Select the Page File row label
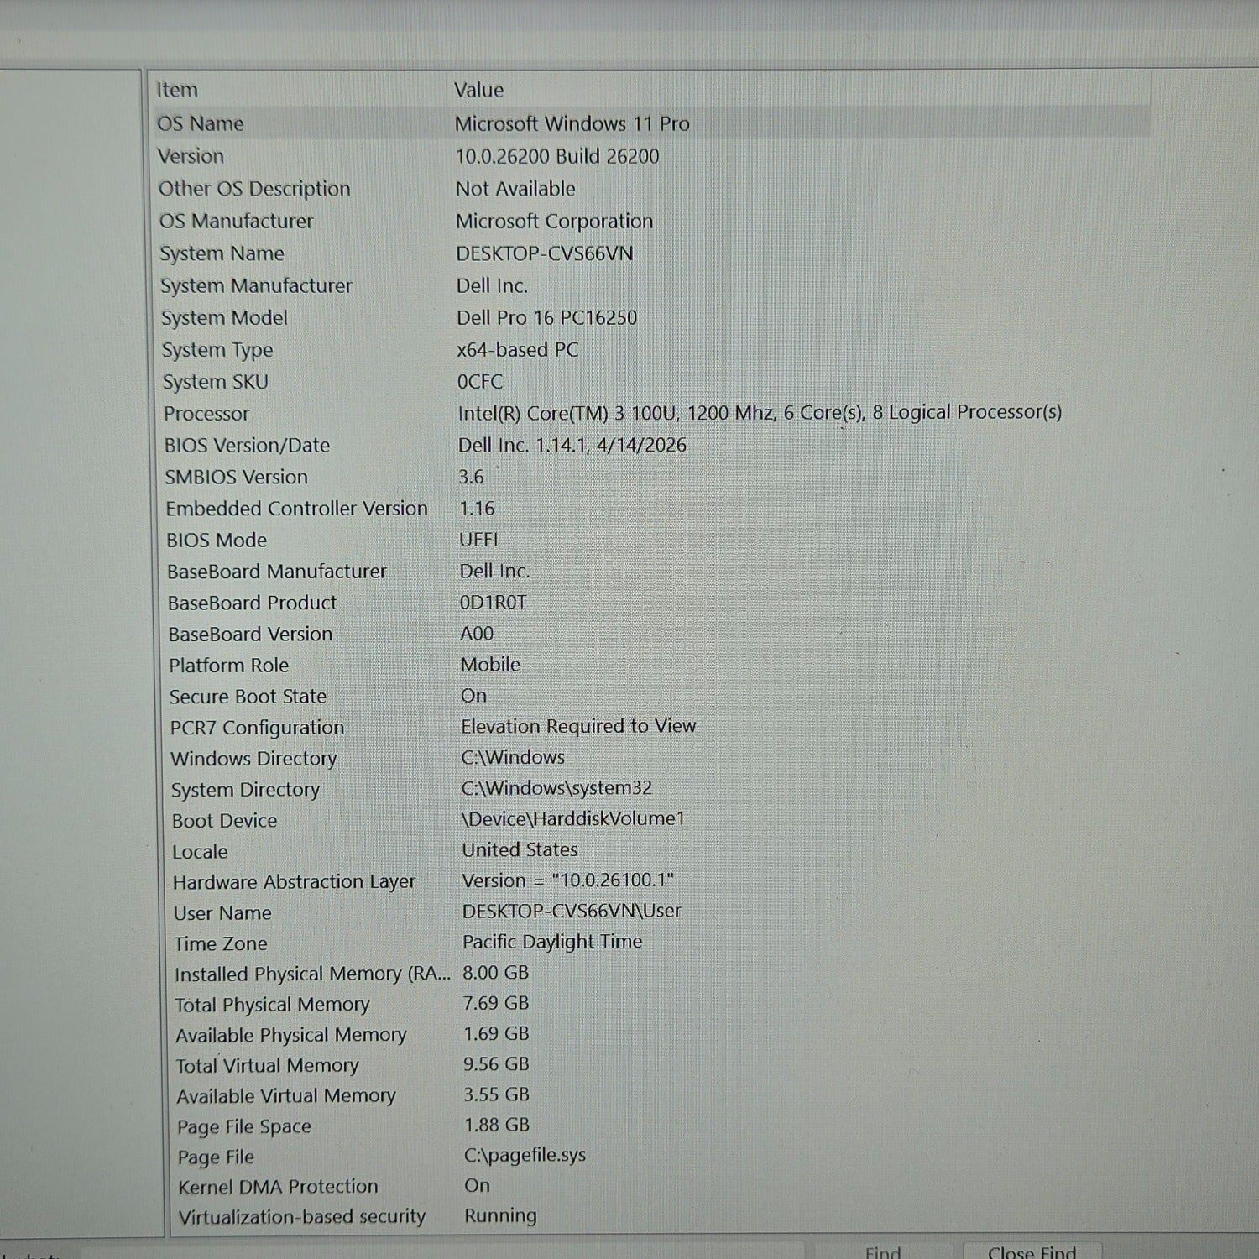Viewport: 1259px width, 1259px height. [x=216, y=1157]
